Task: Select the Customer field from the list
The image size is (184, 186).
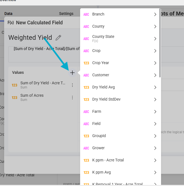Action: (x=101, y=75)
